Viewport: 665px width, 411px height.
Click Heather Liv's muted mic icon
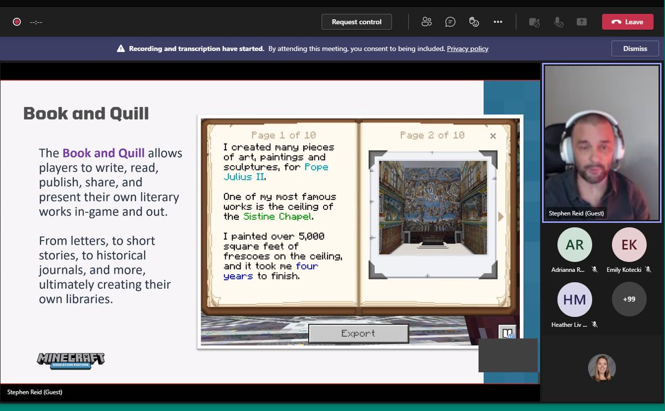click(x=595, y=325)
